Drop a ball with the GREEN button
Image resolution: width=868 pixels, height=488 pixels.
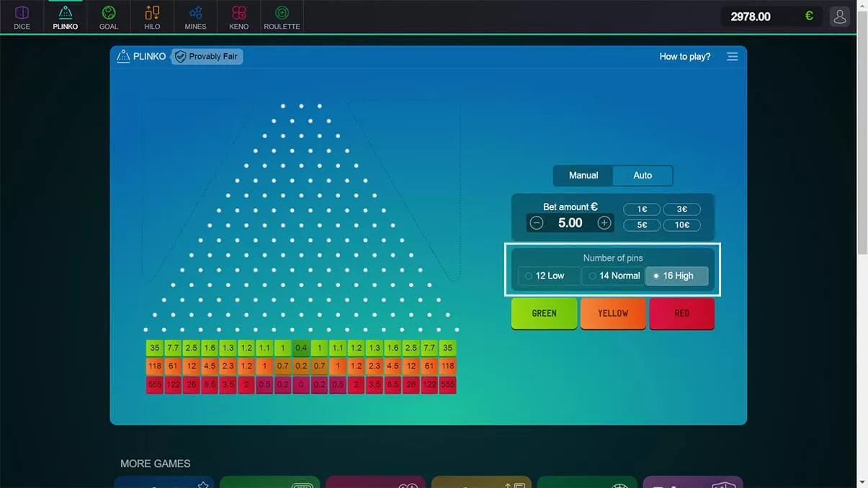[x=544, y=312]
